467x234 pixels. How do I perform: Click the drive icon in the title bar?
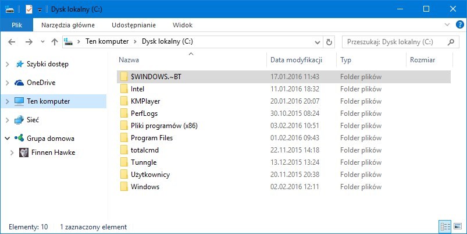click(x=9, y=9)
